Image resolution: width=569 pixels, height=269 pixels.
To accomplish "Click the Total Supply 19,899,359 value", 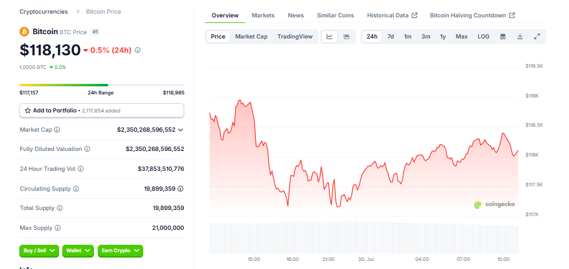I will [168, 208].
